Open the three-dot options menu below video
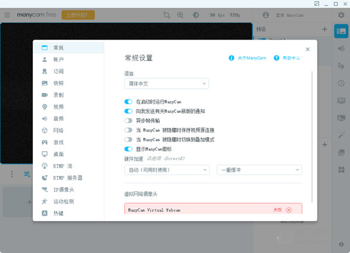Screen dimensions: 350x253 coord(12,174)
